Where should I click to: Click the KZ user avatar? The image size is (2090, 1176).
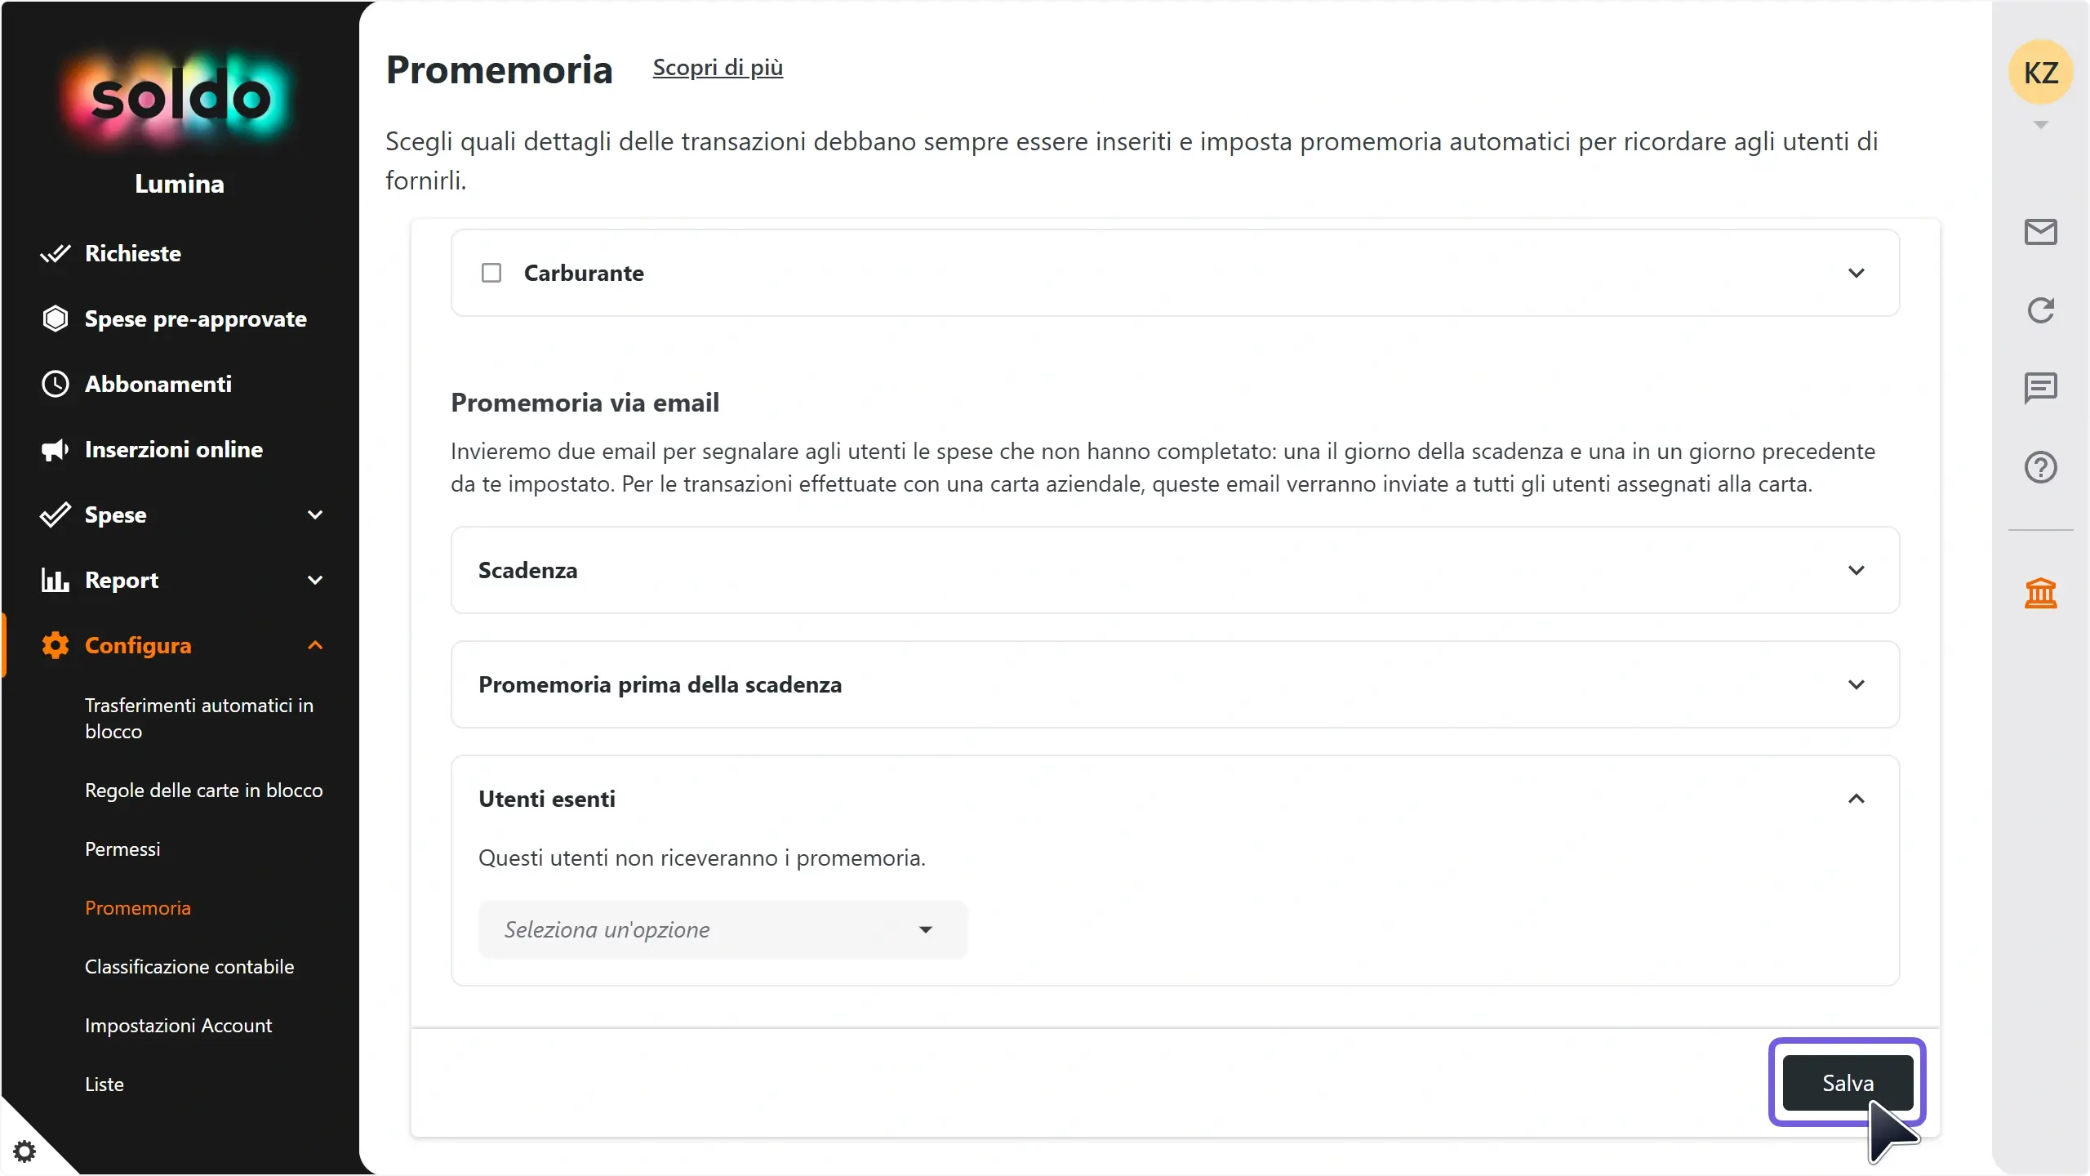(x=2040, y=73)
